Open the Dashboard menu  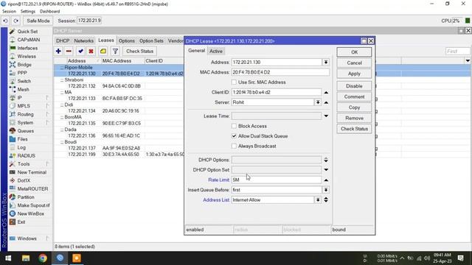coord(49,12)
